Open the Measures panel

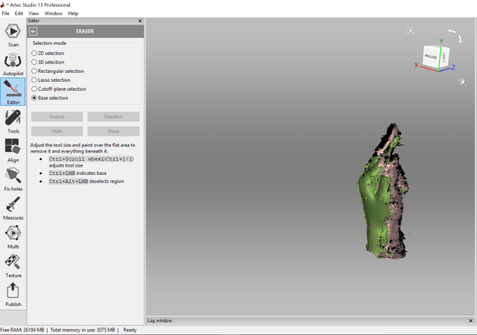coord(13,206)
